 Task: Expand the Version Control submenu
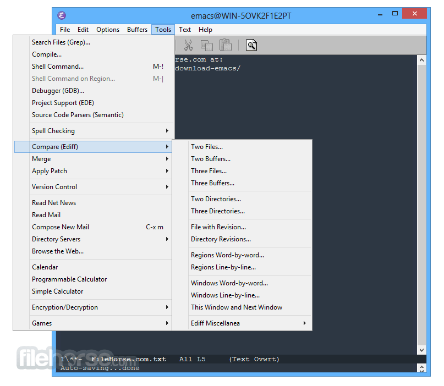coord(94,187)
